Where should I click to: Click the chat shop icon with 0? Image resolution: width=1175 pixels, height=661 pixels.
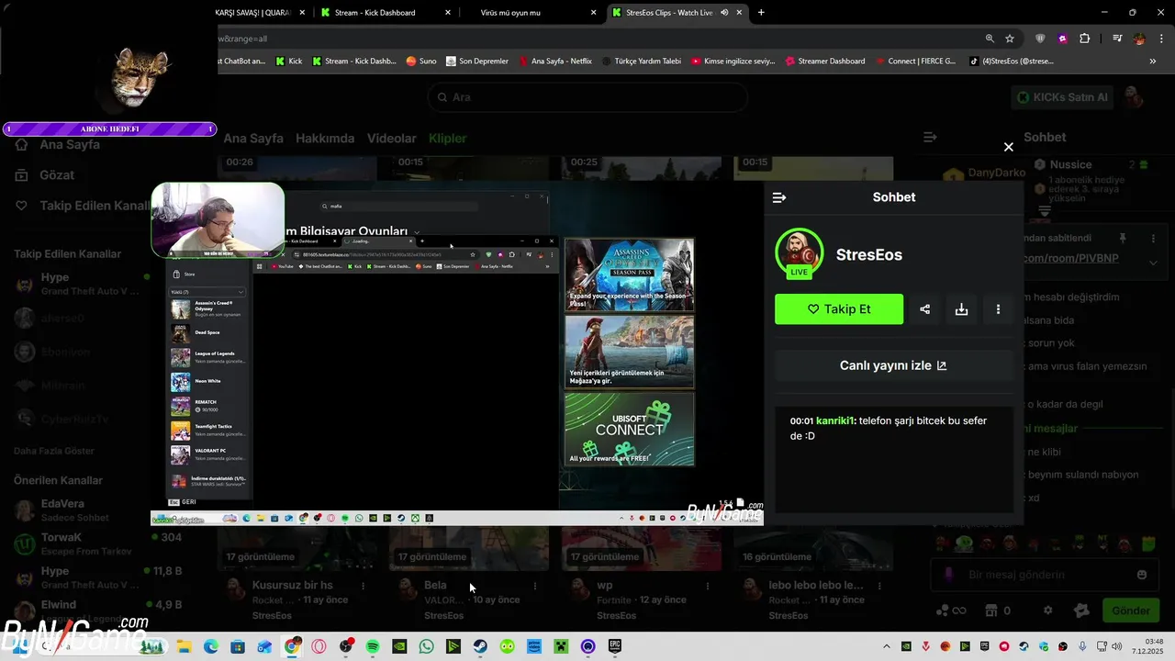pyautogui.click(x=998, y=611)
